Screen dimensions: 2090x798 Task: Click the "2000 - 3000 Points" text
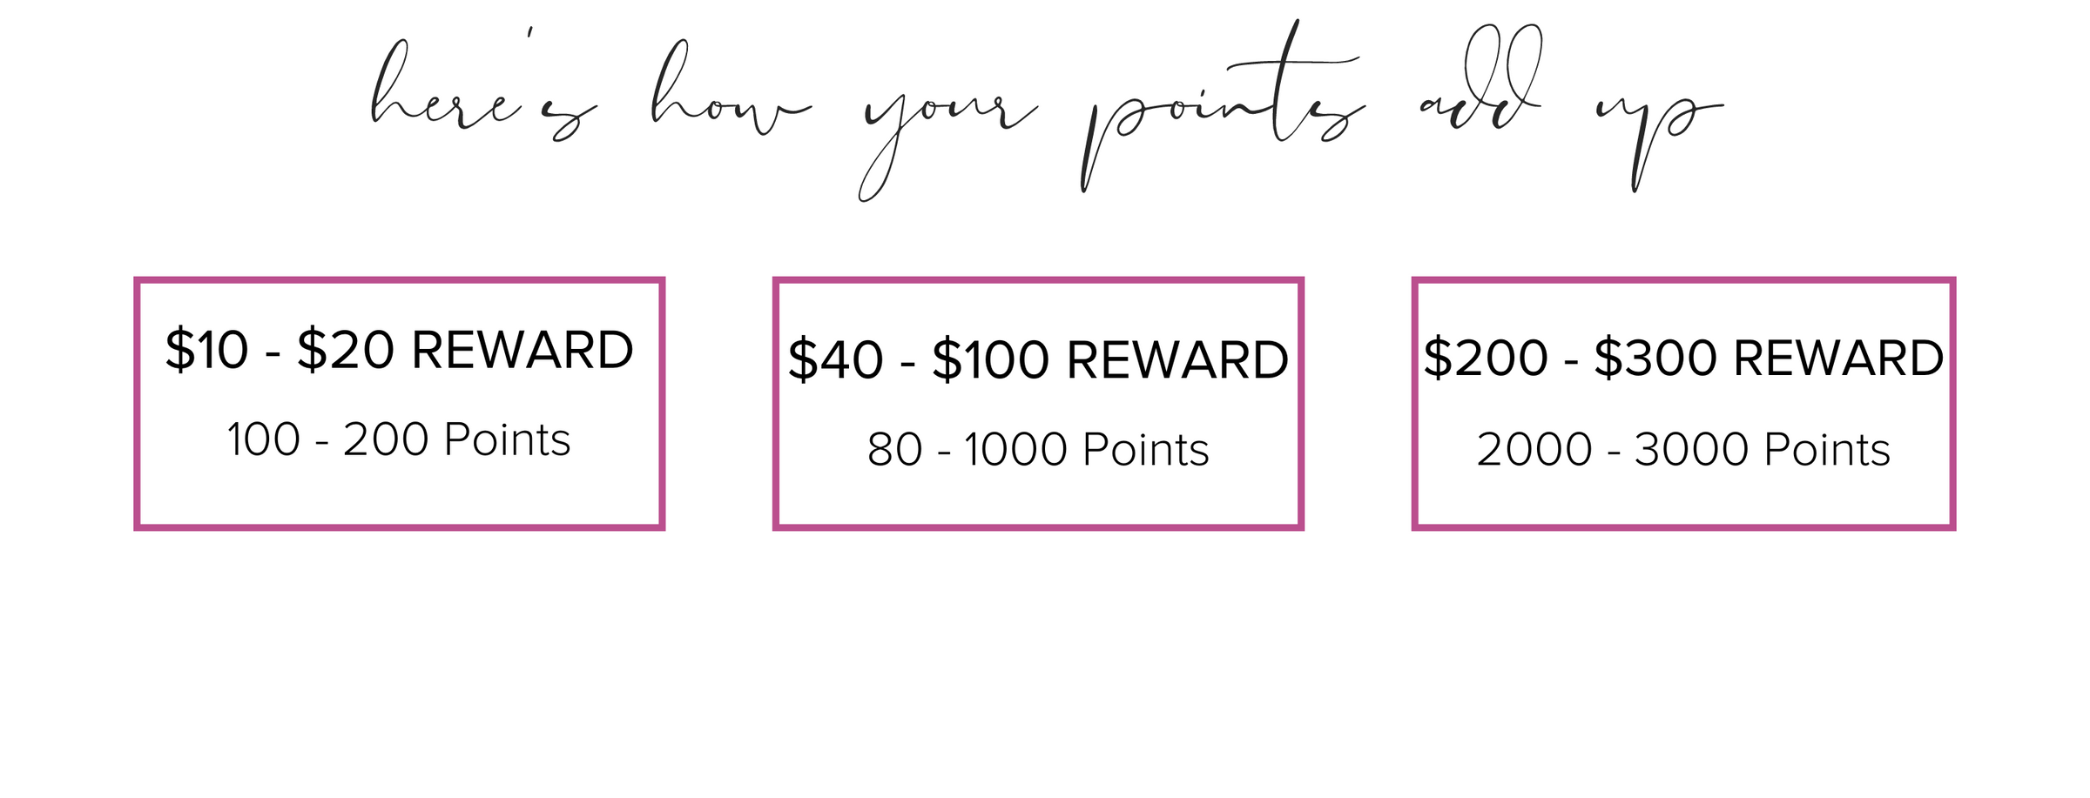coord(1683,450)
